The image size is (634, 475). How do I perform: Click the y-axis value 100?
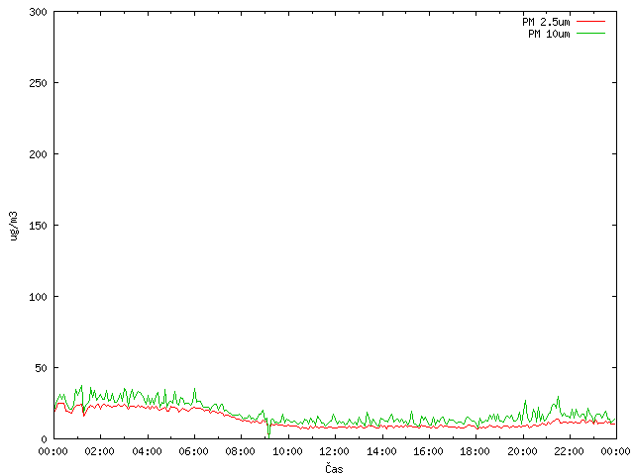pyautogui.click(x=38, y=297)
